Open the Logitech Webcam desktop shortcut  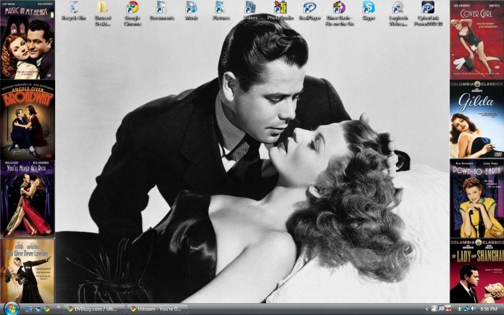[x=398, y=7]
